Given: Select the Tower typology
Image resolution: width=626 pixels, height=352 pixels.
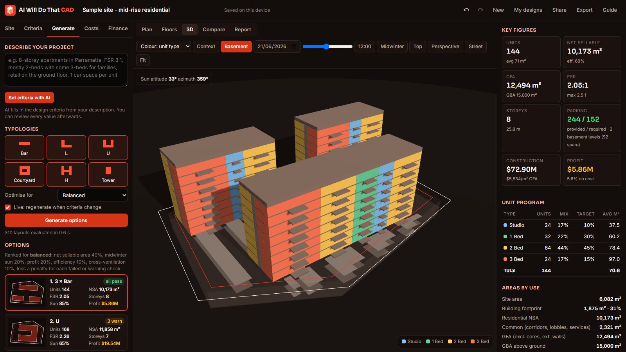Looking at the screenshot, I should pyautogui.click(x=108, y=174).
